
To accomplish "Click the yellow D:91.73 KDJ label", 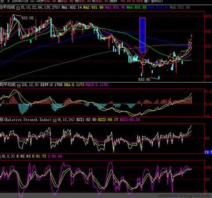I will tap(39, 156).
